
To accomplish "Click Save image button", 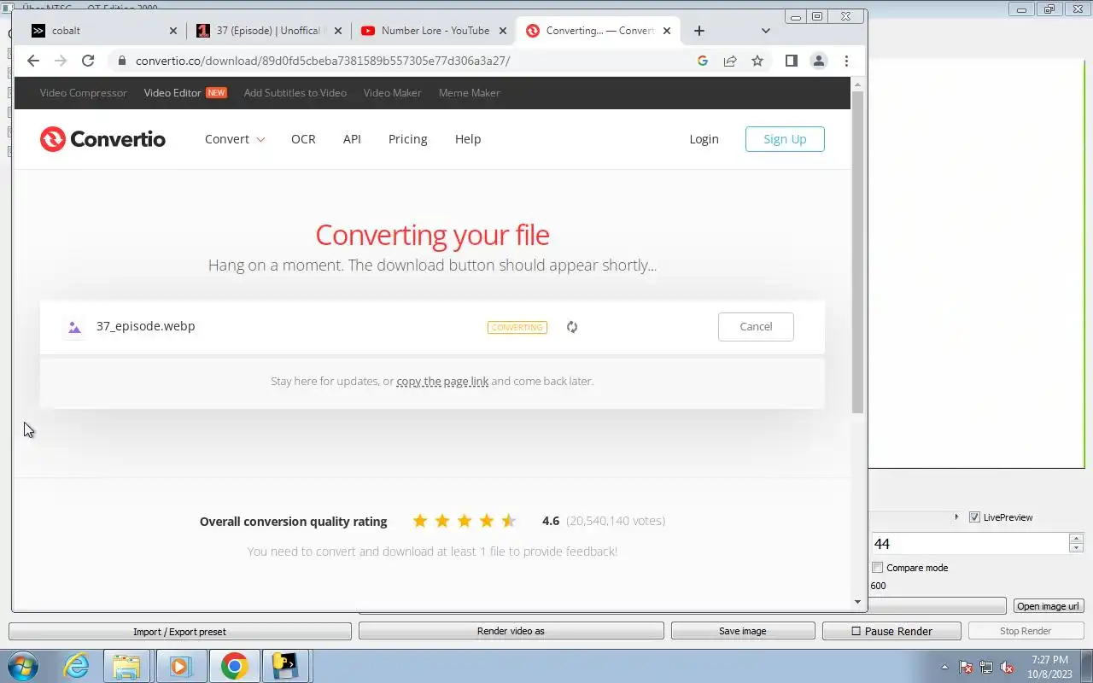I will 742,631.
